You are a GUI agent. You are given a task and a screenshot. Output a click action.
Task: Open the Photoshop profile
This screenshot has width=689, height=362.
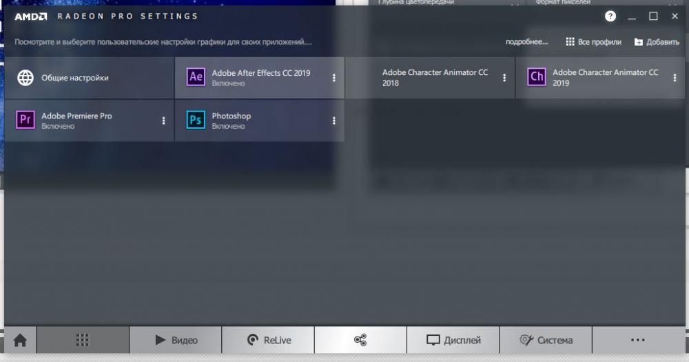(x=260, y=120)
